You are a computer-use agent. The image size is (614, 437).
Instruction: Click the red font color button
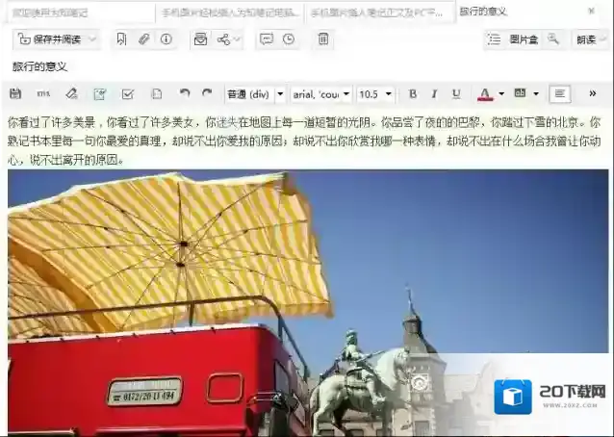click(x=485, y=94)
